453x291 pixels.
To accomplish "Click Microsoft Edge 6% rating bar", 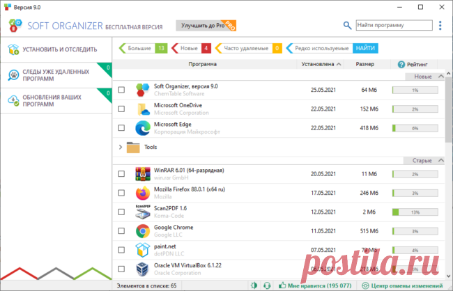I will (415, 128).
